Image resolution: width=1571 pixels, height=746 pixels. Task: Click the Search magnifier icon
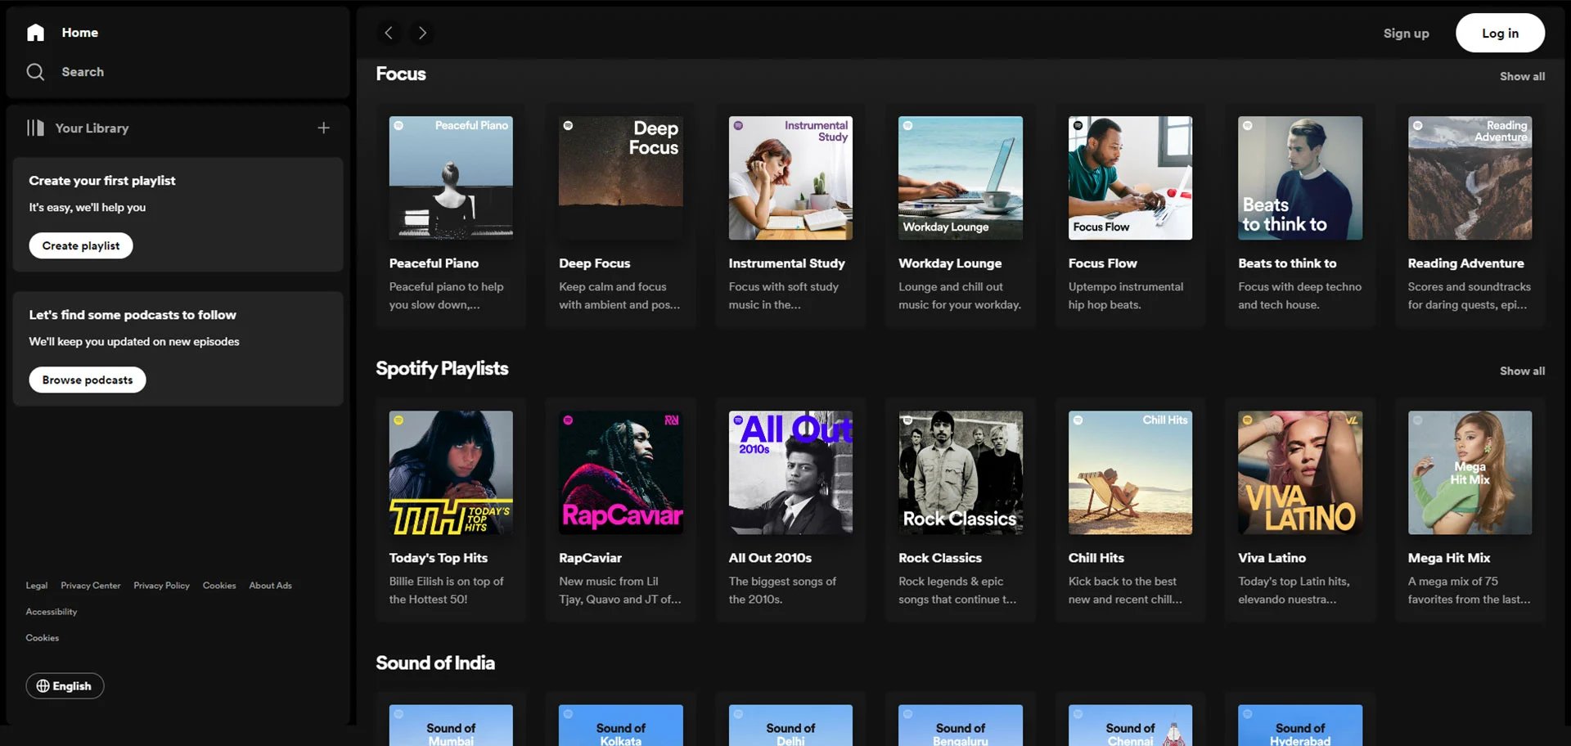[35, 72]
